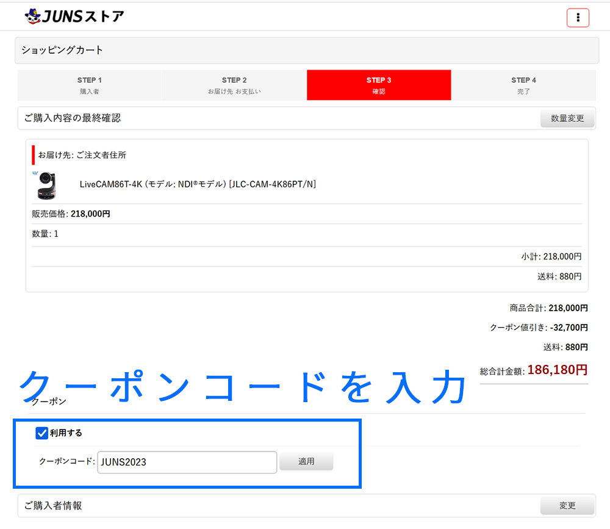Image resolution: width=610 pixels, height=529 pixels.
Task: Open the three-dot menu button
Action: 578,18
